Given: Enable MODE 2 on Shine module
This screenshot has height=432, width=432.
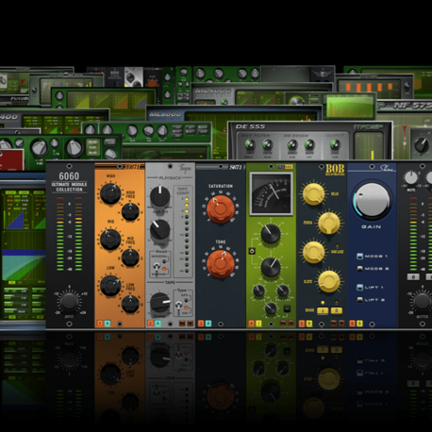Looking at the screenshot, I should (359, 268).
